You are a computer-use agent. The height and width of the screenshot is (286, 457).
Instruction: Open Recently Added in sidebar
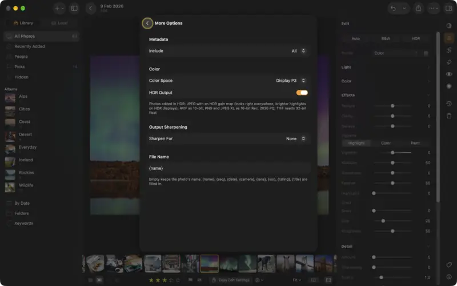(41, 46)
